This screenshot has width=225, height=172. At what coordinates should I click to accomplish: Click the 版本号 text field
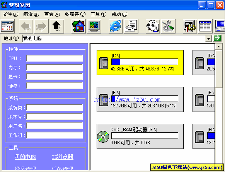pyautogui.click(x=55, y=117)
